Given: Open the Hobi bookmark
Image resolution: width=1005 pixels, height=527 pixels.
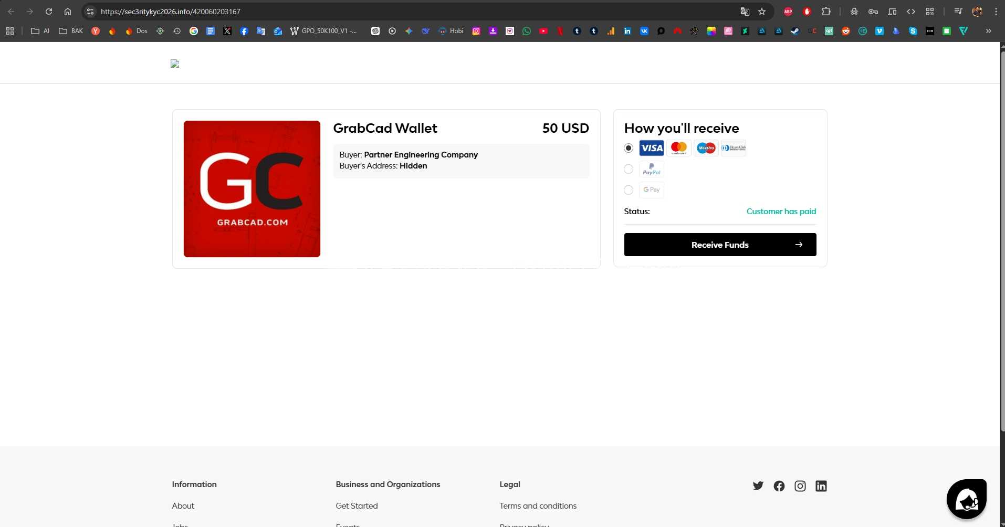Looking at the screenshot, I should [x=452, y=31].
